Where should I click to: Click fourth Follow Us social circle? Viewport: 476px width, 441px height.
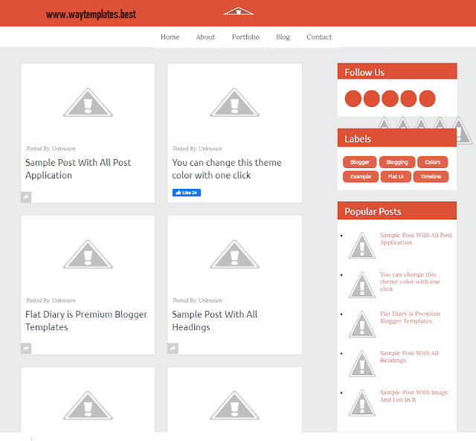coord(408,99)
